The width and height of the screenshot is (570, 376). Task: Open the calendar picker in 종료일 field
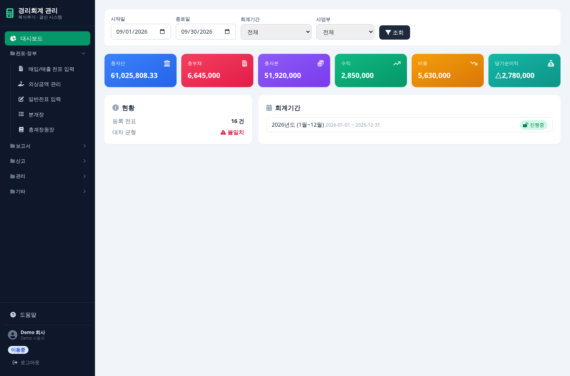[227, 32]
